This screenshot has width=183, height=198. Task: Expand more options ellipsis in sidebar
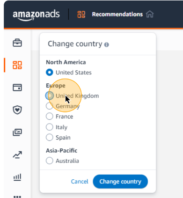click(x=17, y=197)
